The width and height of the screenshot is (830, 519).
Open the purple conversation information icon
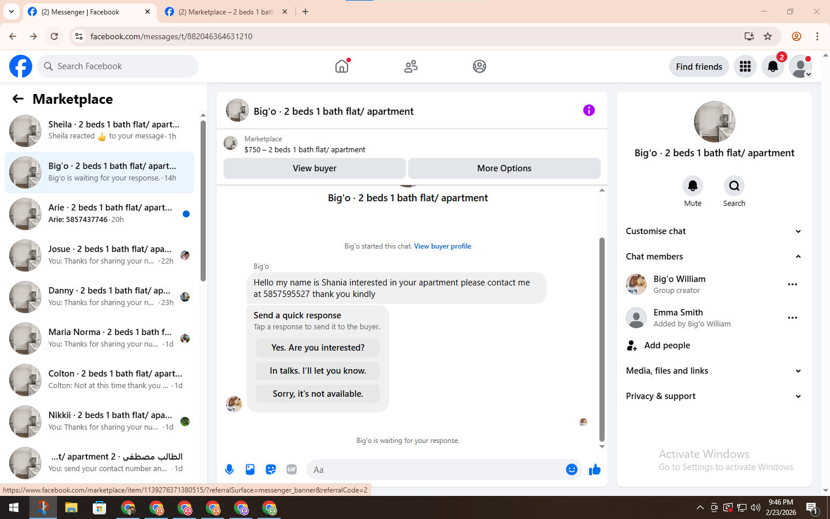coord(588,110)
